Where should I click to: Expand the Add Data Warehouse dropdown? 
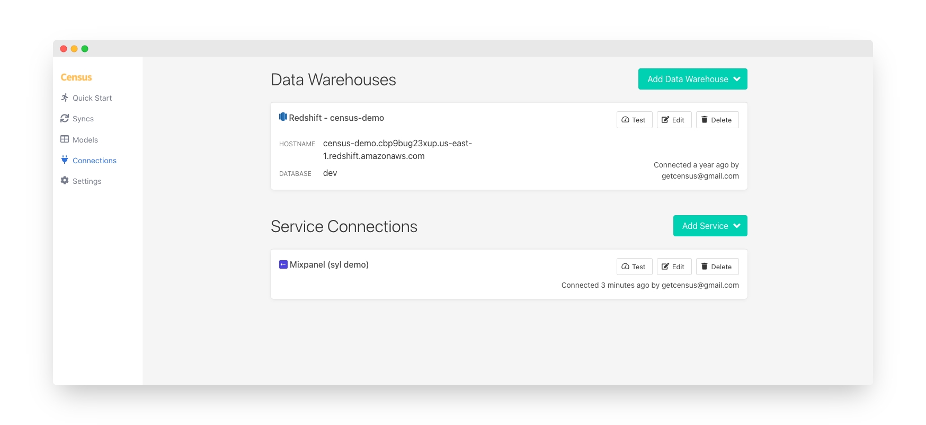click(693, 79)
